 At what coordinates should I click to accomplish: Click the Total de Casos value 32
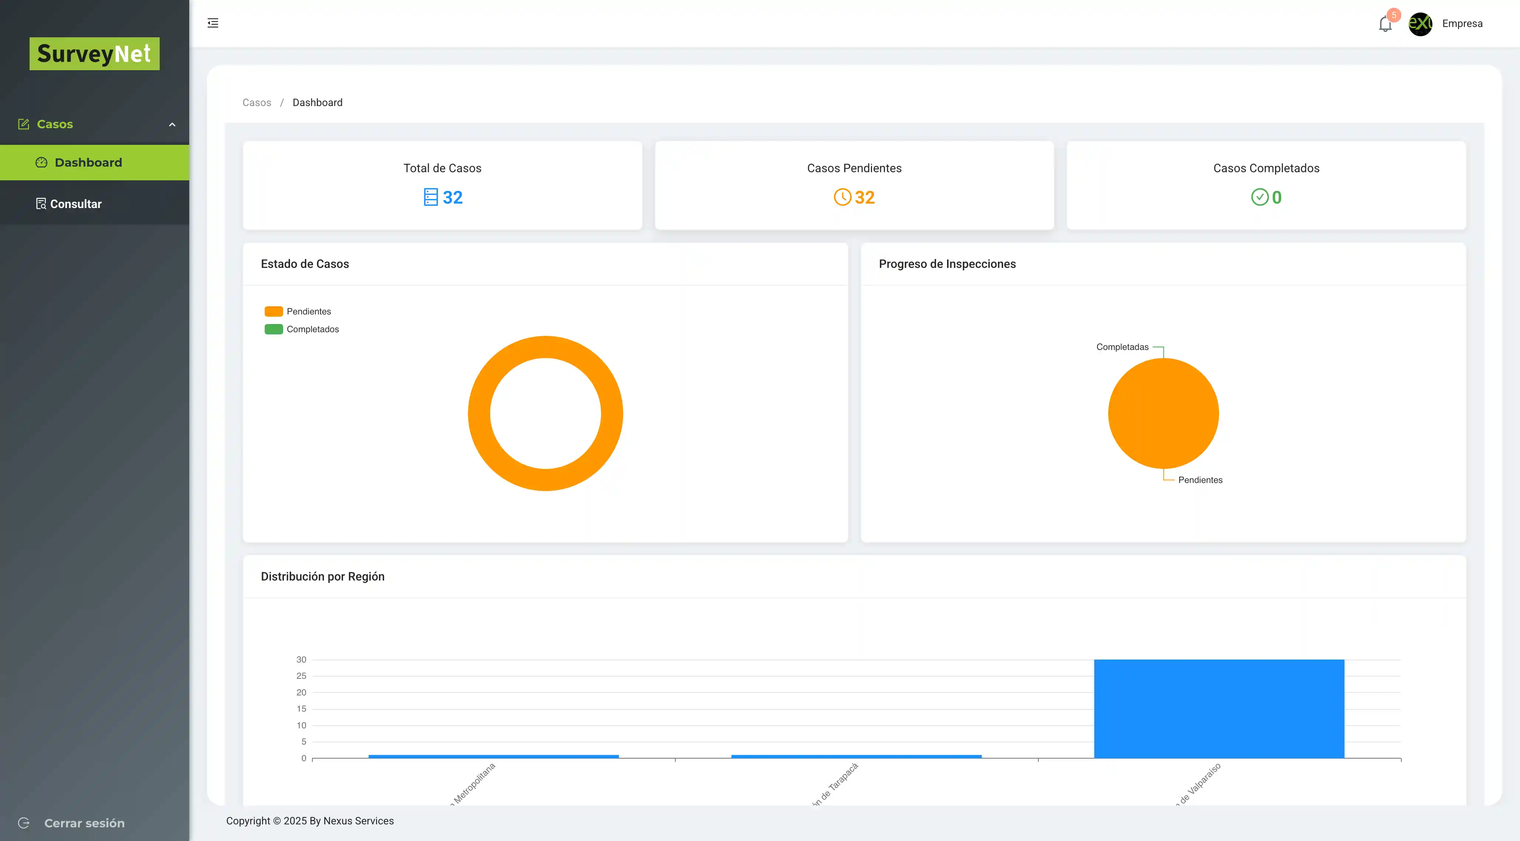point(452,197)
